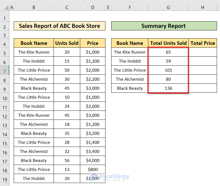Select row 19 header
Image resolution: width=220 pixels, height=186 pixels.
pyautogui.click(x=5, y=178)
